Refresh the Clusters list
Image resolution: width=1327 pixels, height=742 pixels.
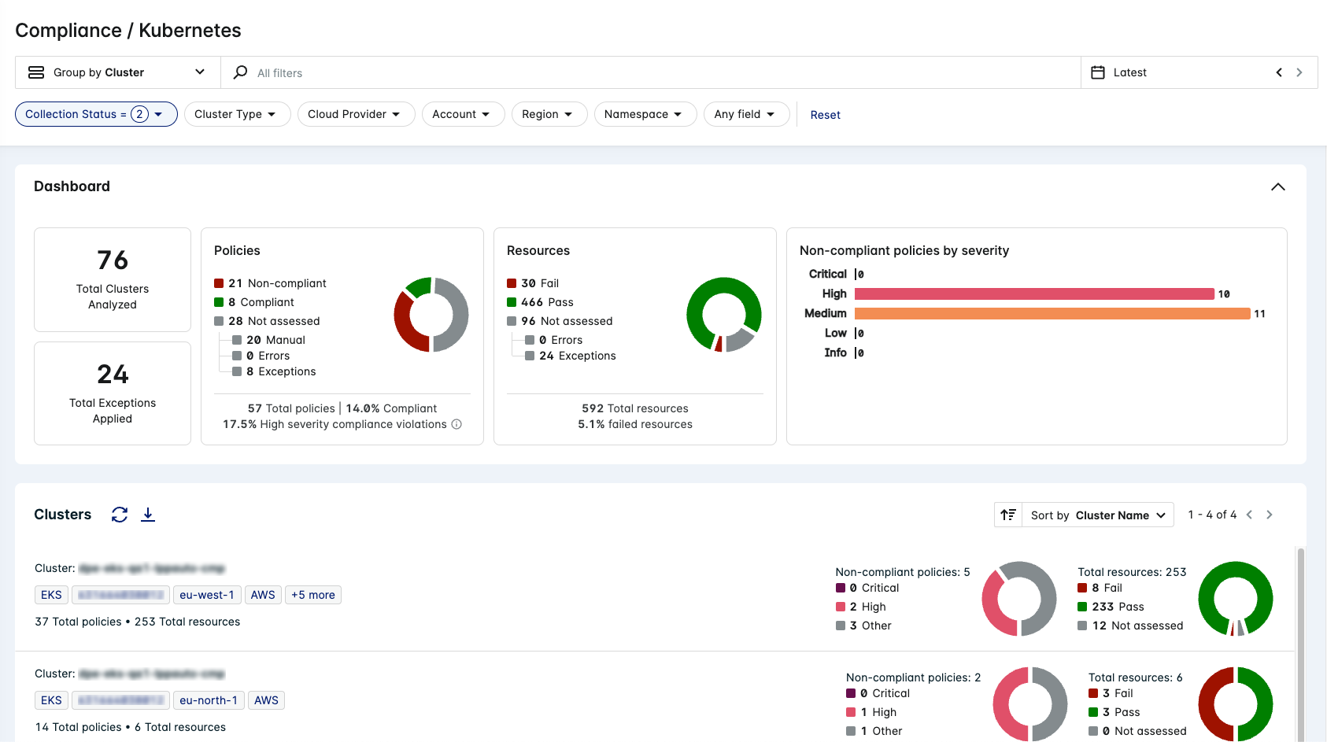point(119,515)
